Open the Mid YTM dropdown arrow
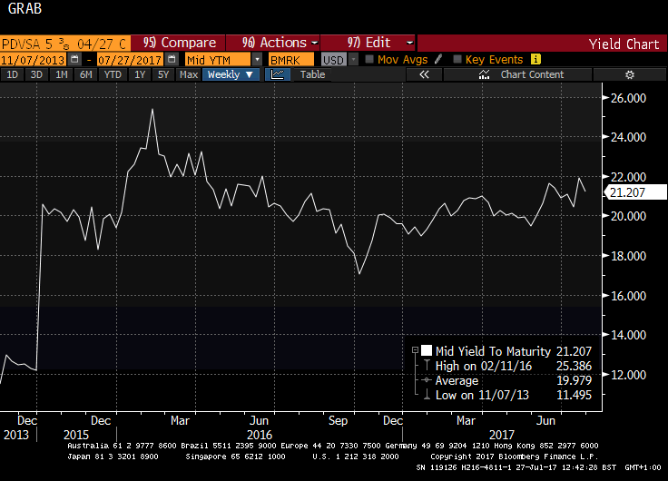The width and height of the screenshot is (668, 481). (257, 60)
